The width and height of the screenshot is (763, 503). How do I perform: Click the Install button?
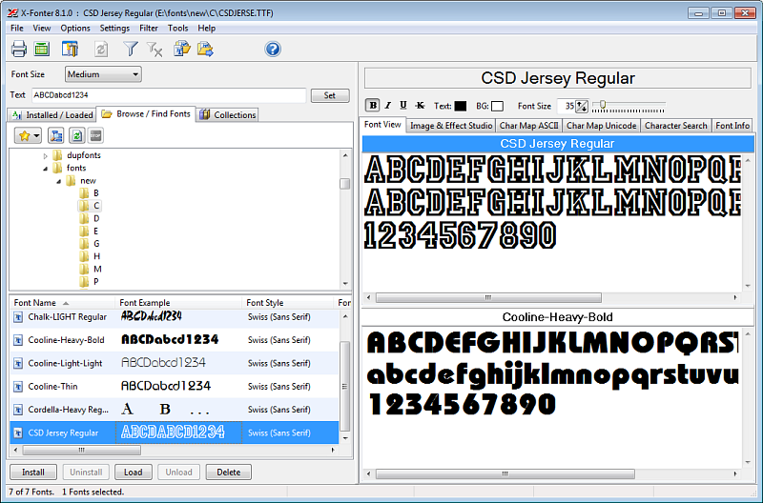(x=33, y=472)
